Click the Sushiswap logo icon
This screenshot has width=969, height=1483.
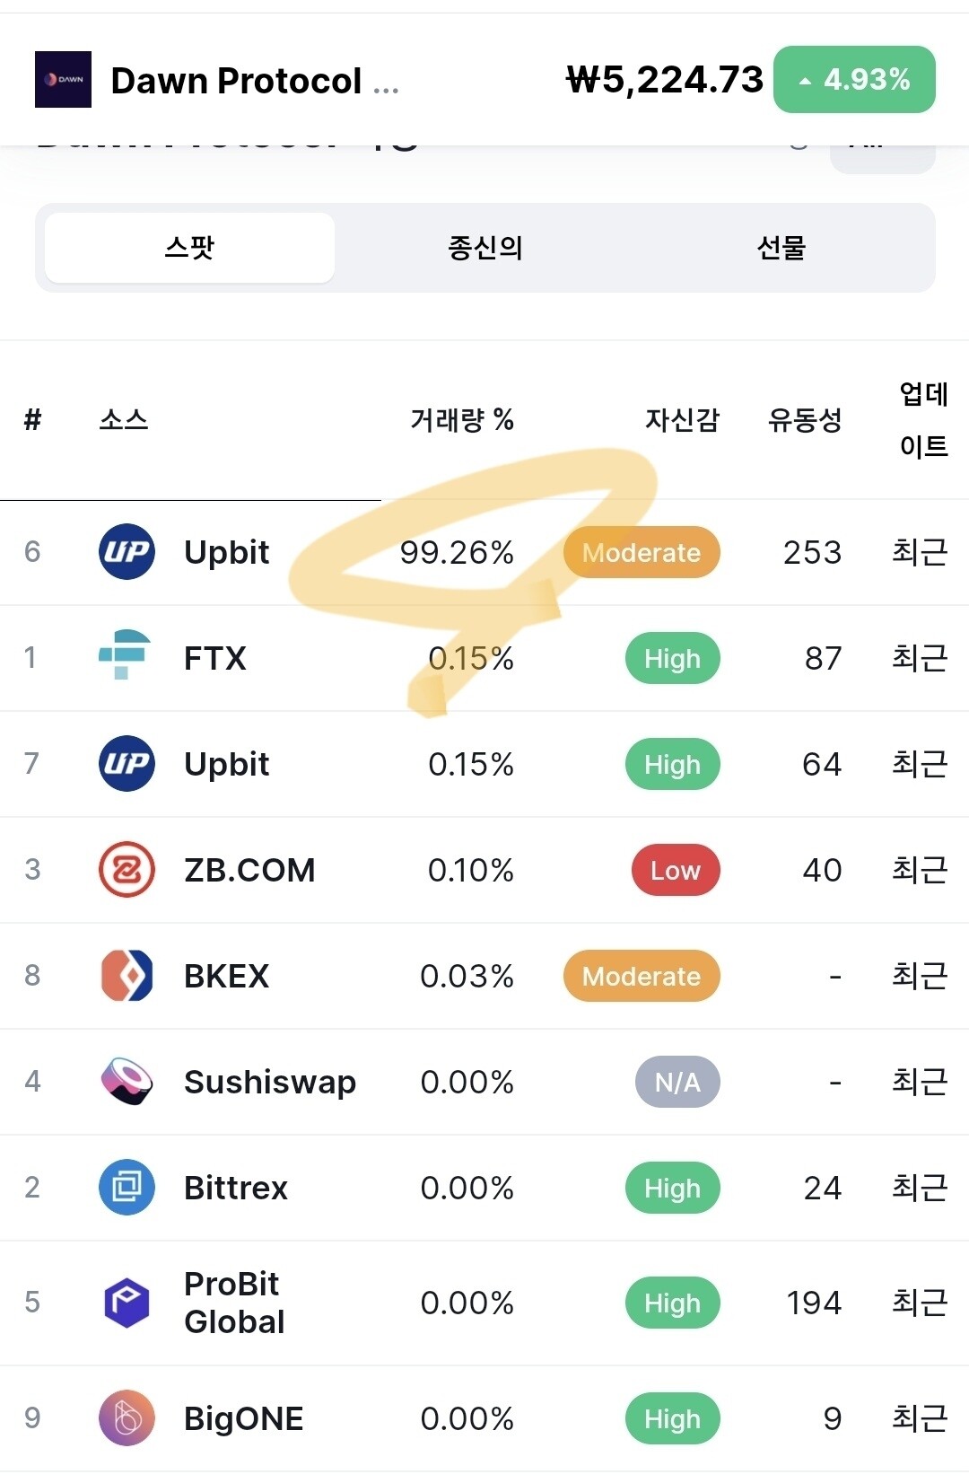(x=127, y=1082)
